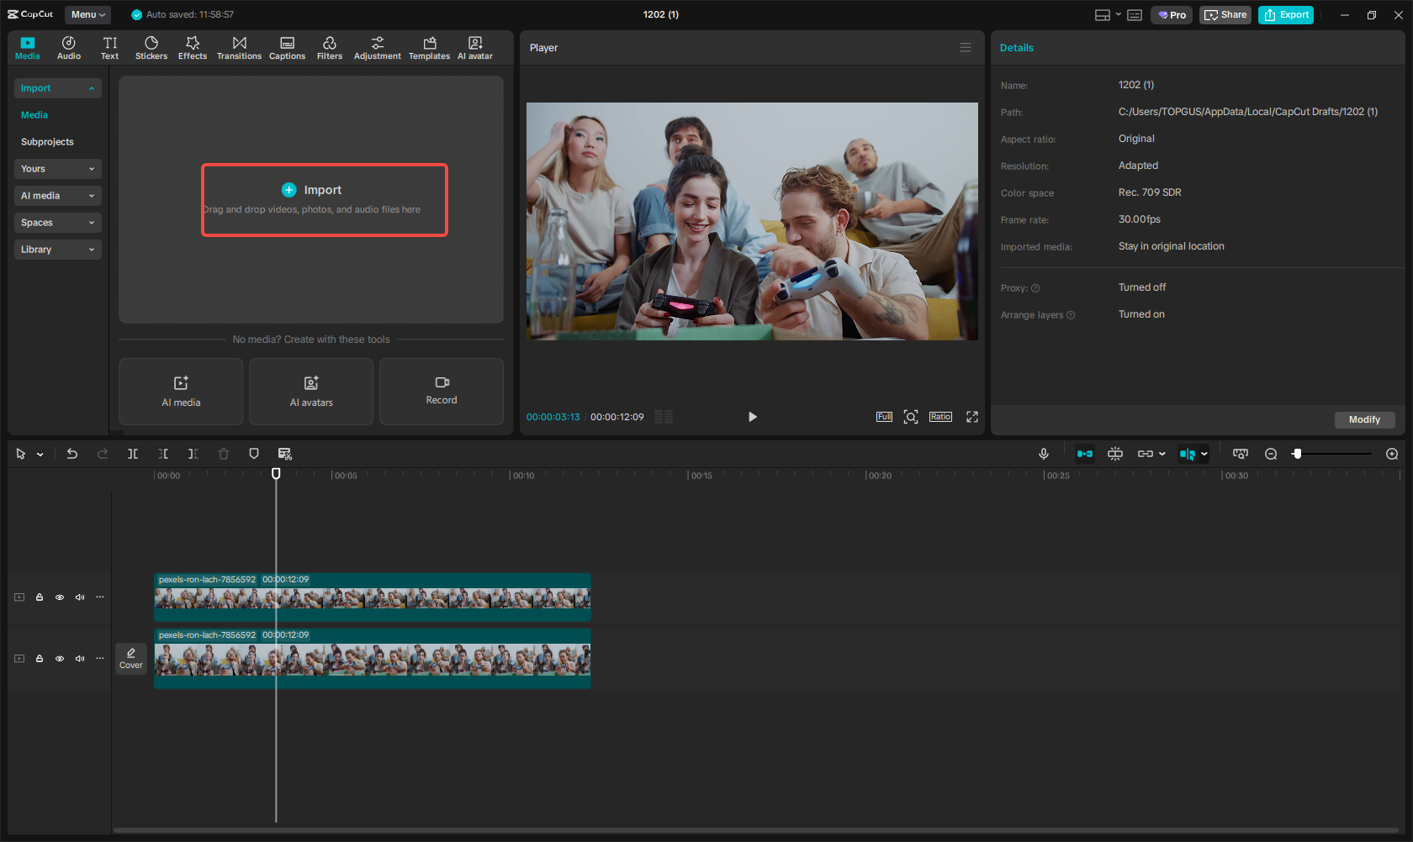
Task: Undo the last action
Action: click(x=72, y=453)
